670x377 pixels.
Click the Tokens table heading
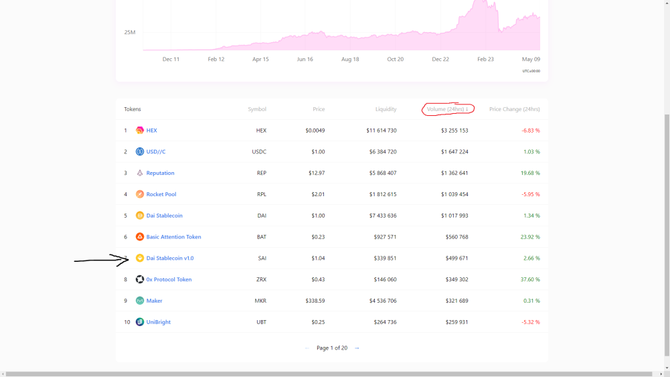coord(133,109)
